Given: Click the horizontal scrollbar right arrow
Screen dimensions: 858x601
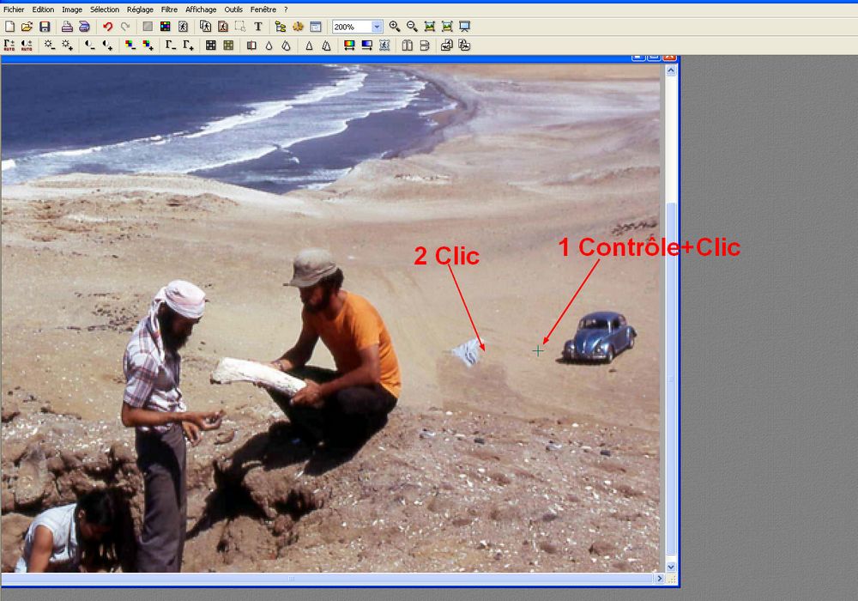Looking at the screenshot, I should coord(661,580).
